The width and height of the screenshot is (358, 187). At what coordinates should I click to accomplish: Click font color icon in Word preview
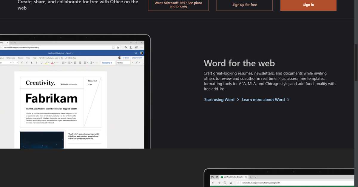[52, 63]
